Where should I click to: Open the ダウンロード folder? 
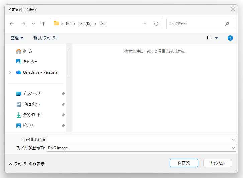(x=31, y=115)
